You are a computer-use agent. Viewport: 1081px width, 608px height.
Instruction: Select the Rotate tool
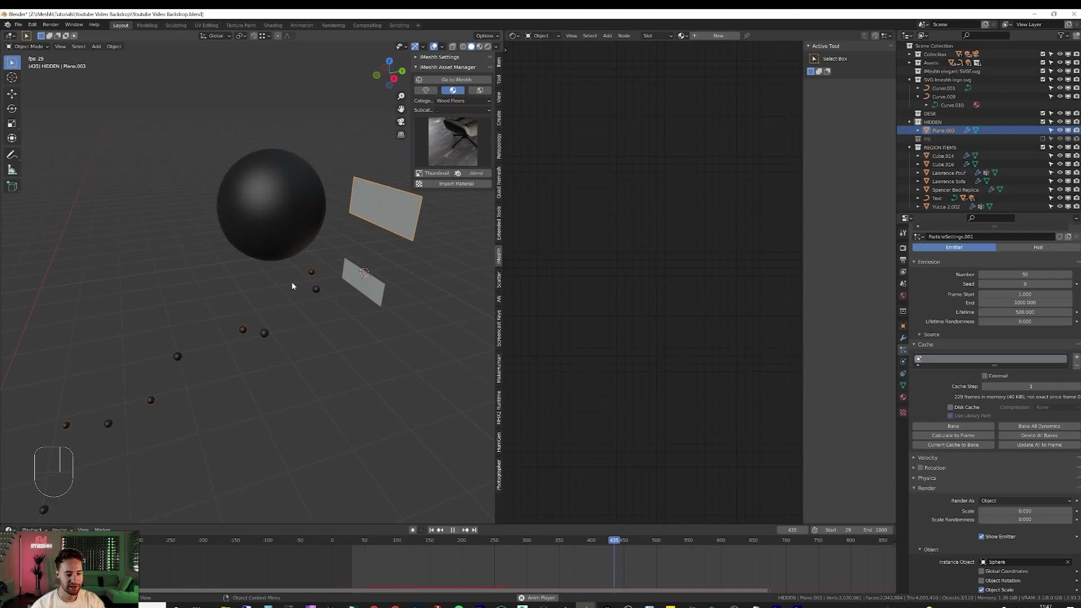12,109
